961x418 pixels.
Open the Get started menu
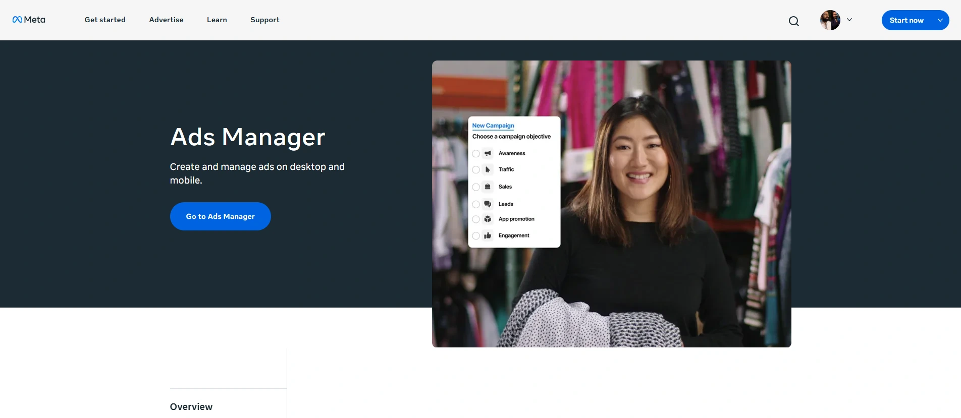coord(105,20)
